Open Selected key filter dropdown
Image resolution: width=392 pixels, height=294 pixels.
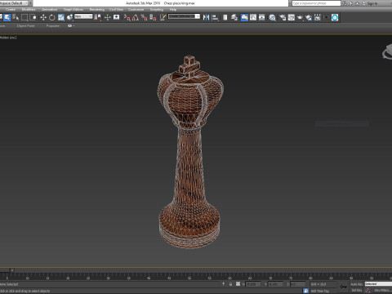click(x=378, y=284)
